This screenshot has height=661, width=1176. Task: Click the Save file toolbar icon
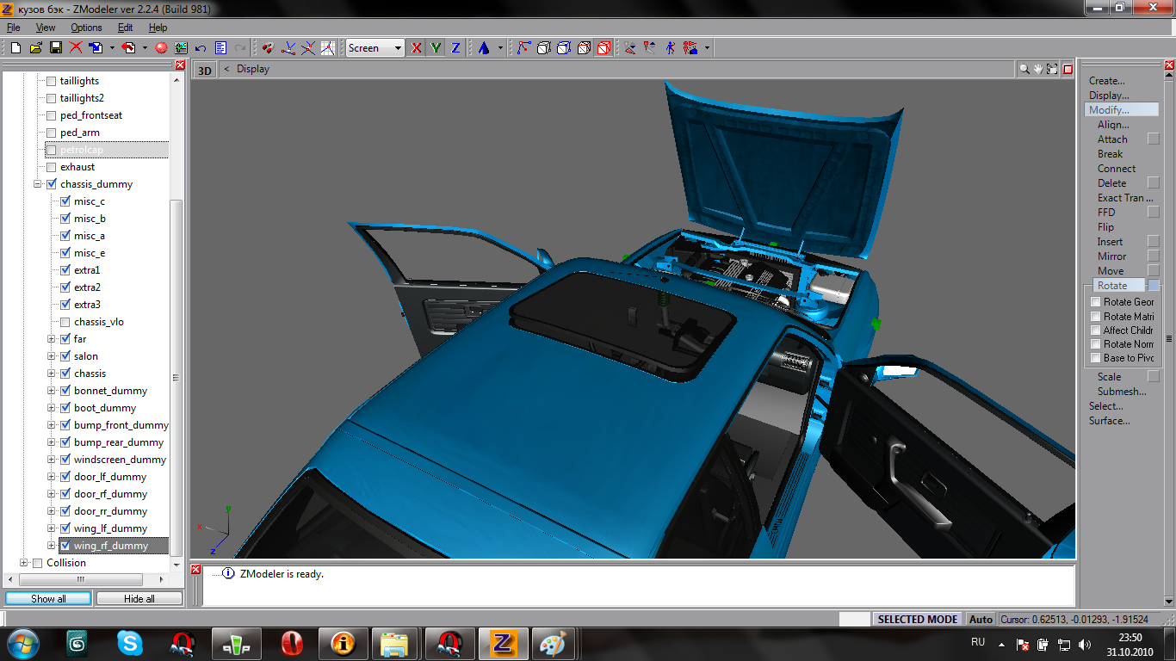point(55,48)
